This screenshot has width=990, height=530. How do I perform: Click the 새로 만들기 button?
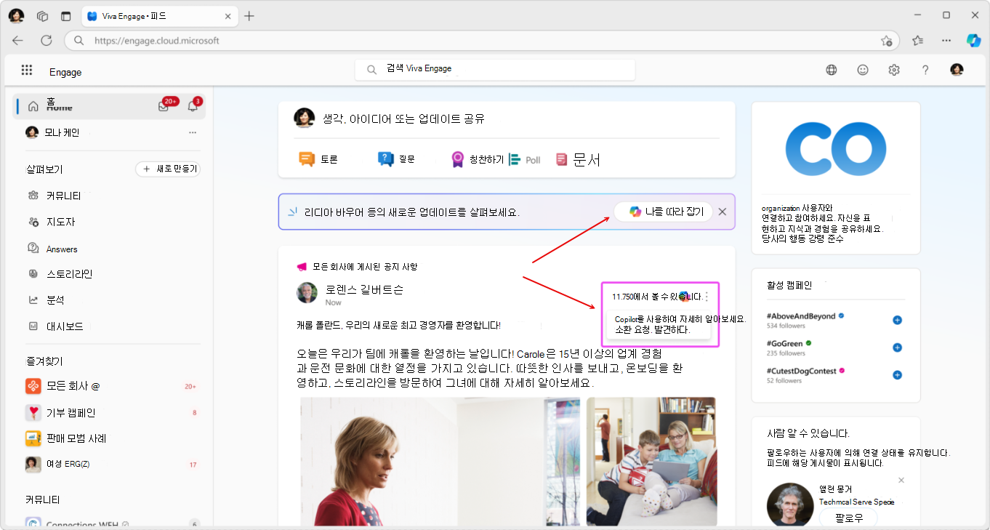[x=167, y=169]
